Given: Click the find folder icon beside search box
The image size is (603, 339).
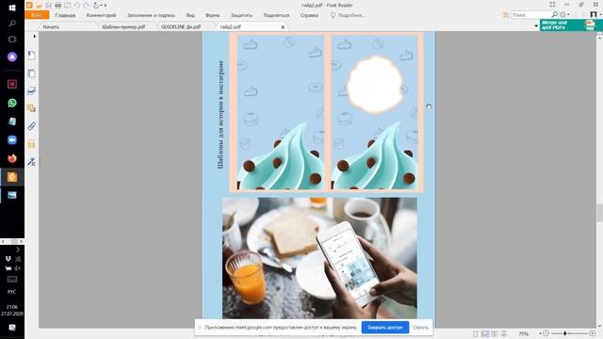Looking at the screenshot, I should 506,15.
